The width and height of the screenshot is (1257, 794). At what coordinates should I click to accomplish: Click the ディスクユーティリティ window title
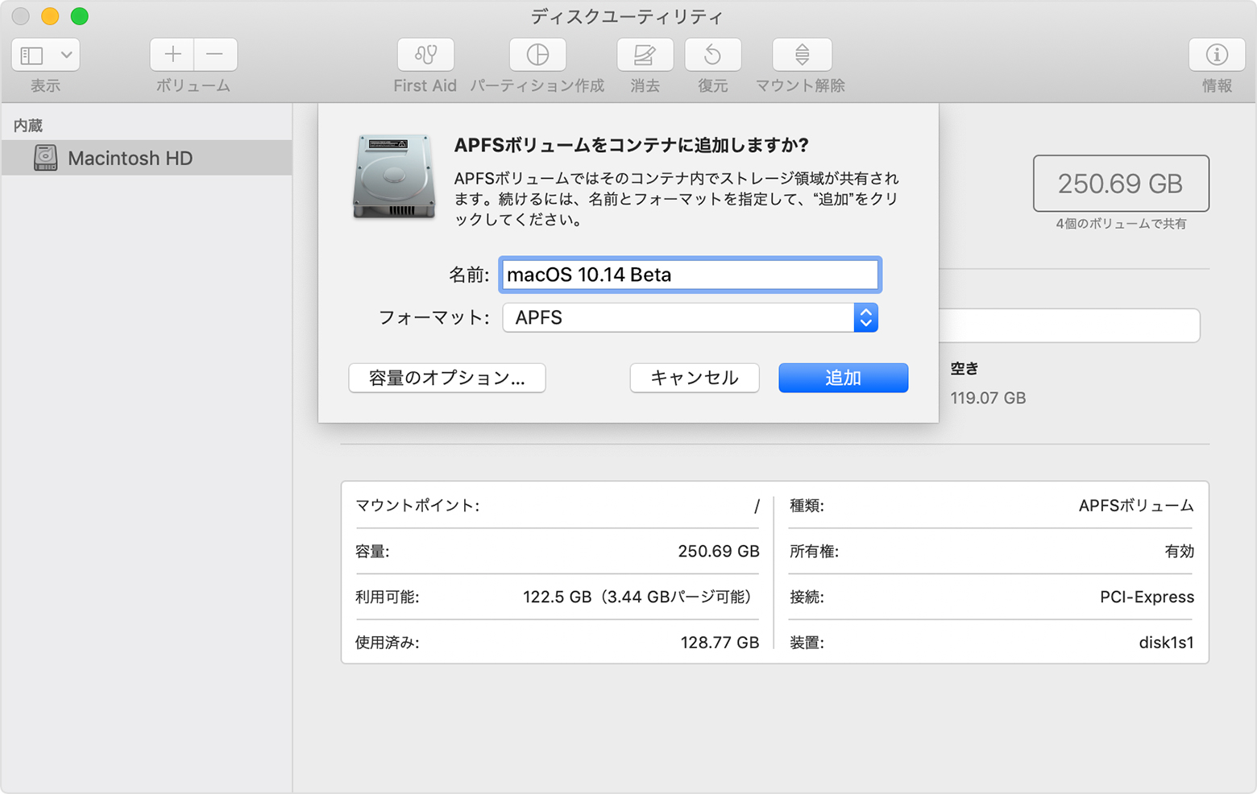pos(627,16)
